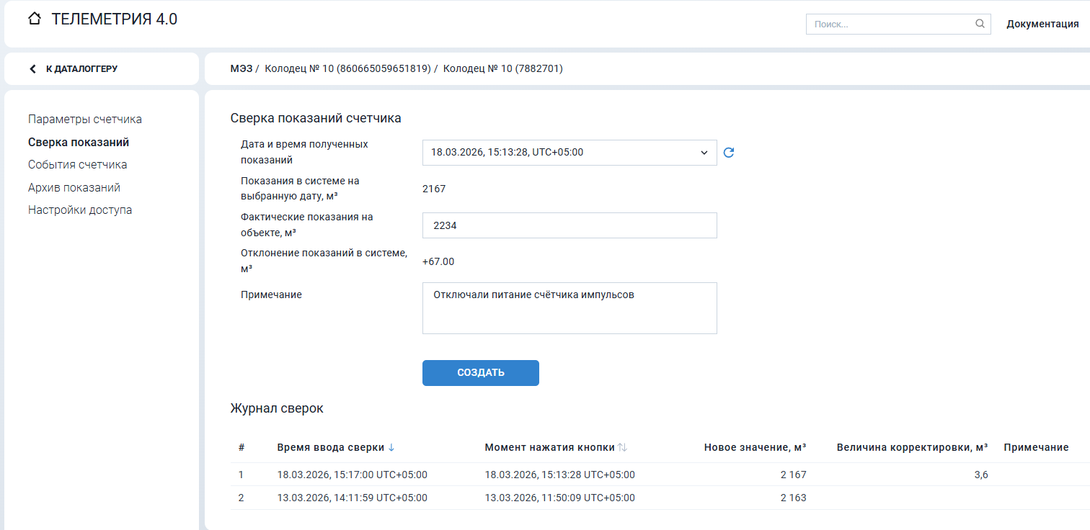Click the home icon next to ТЕЛЕМЕТРИЯ 4.0
Viewport: 1090px width, 530px height.
[x=35, y=19]
